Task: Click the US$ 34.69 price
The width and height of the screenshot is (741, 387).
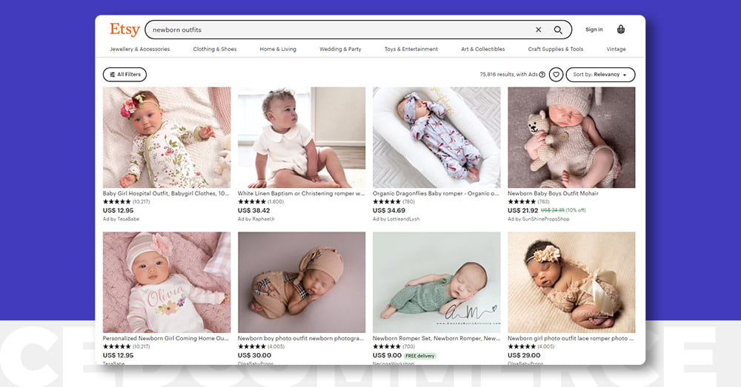Action: (x=389, y=210)
